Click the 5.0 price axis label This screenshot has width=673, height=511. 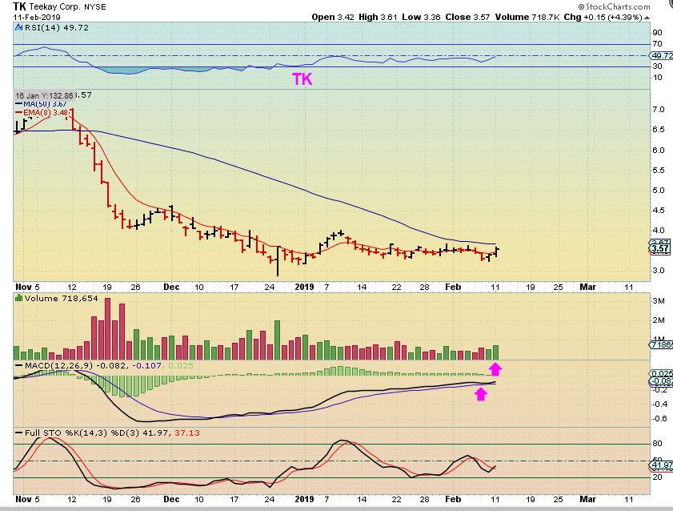pos(659,191)
